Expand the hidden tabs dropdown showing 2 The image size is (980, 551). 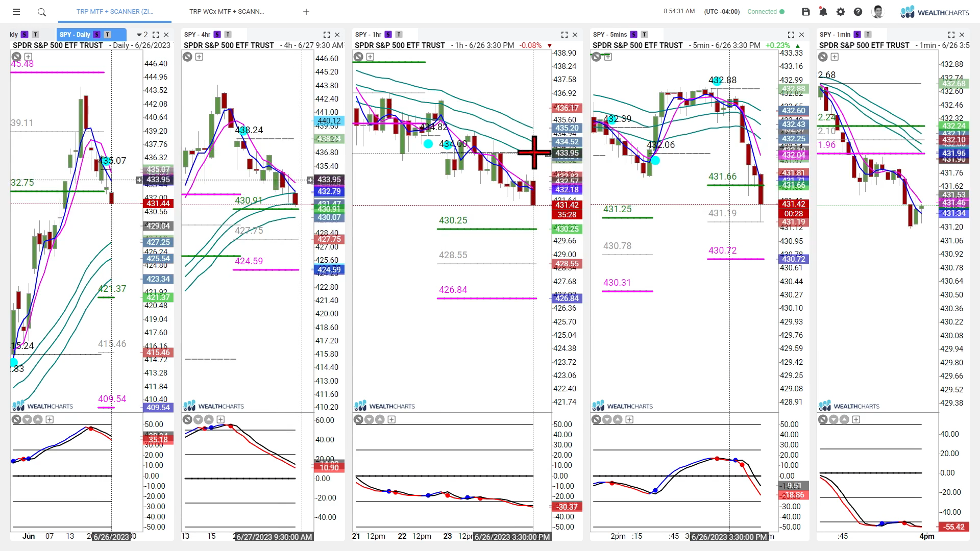tap(142, 35)
